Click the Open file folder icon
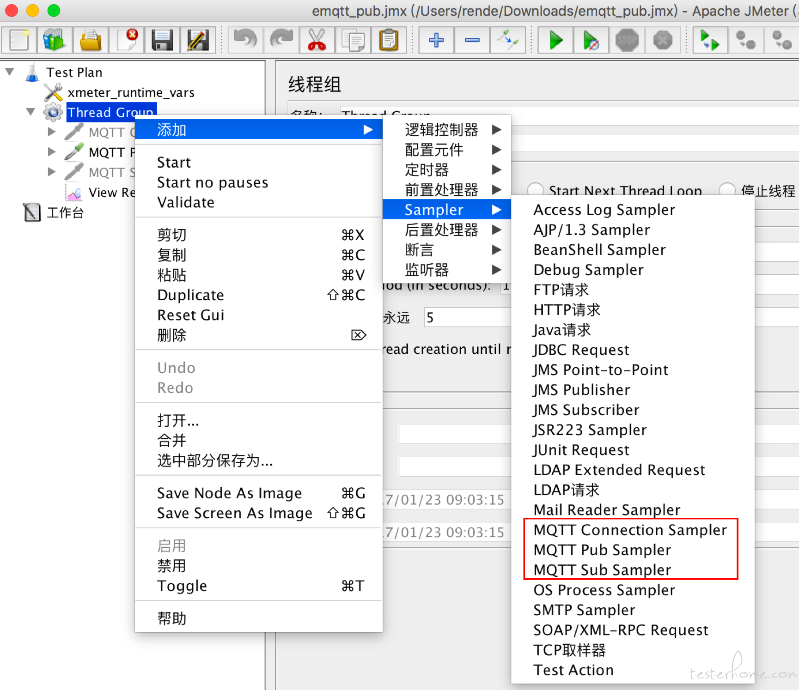799x690 pixels. [x=91, y=40]
